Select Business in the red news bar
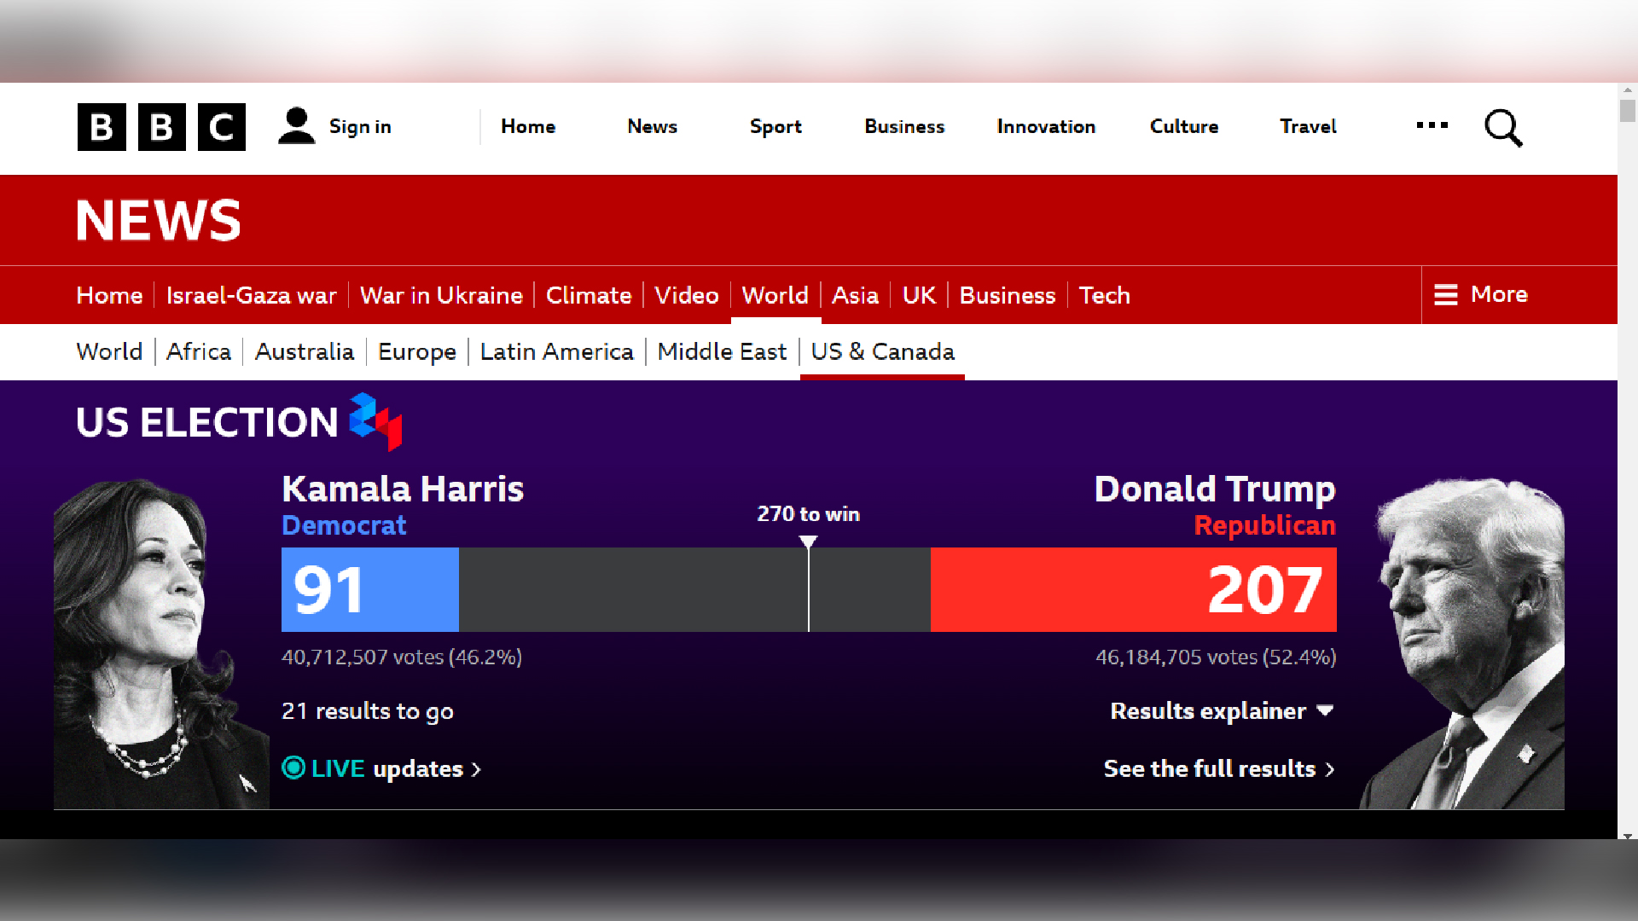The height and width of the screenshot is (921, 1638). (1008, 295)
